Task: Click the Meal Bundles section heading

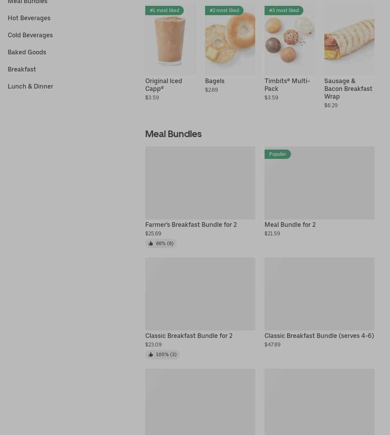Action: 173,134
